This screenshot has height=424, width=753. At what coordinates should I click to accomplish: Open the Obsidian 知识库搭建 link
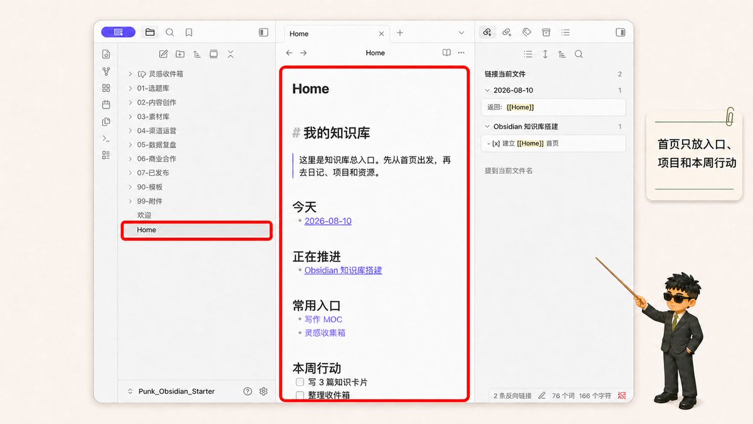[x=344, y=270]
